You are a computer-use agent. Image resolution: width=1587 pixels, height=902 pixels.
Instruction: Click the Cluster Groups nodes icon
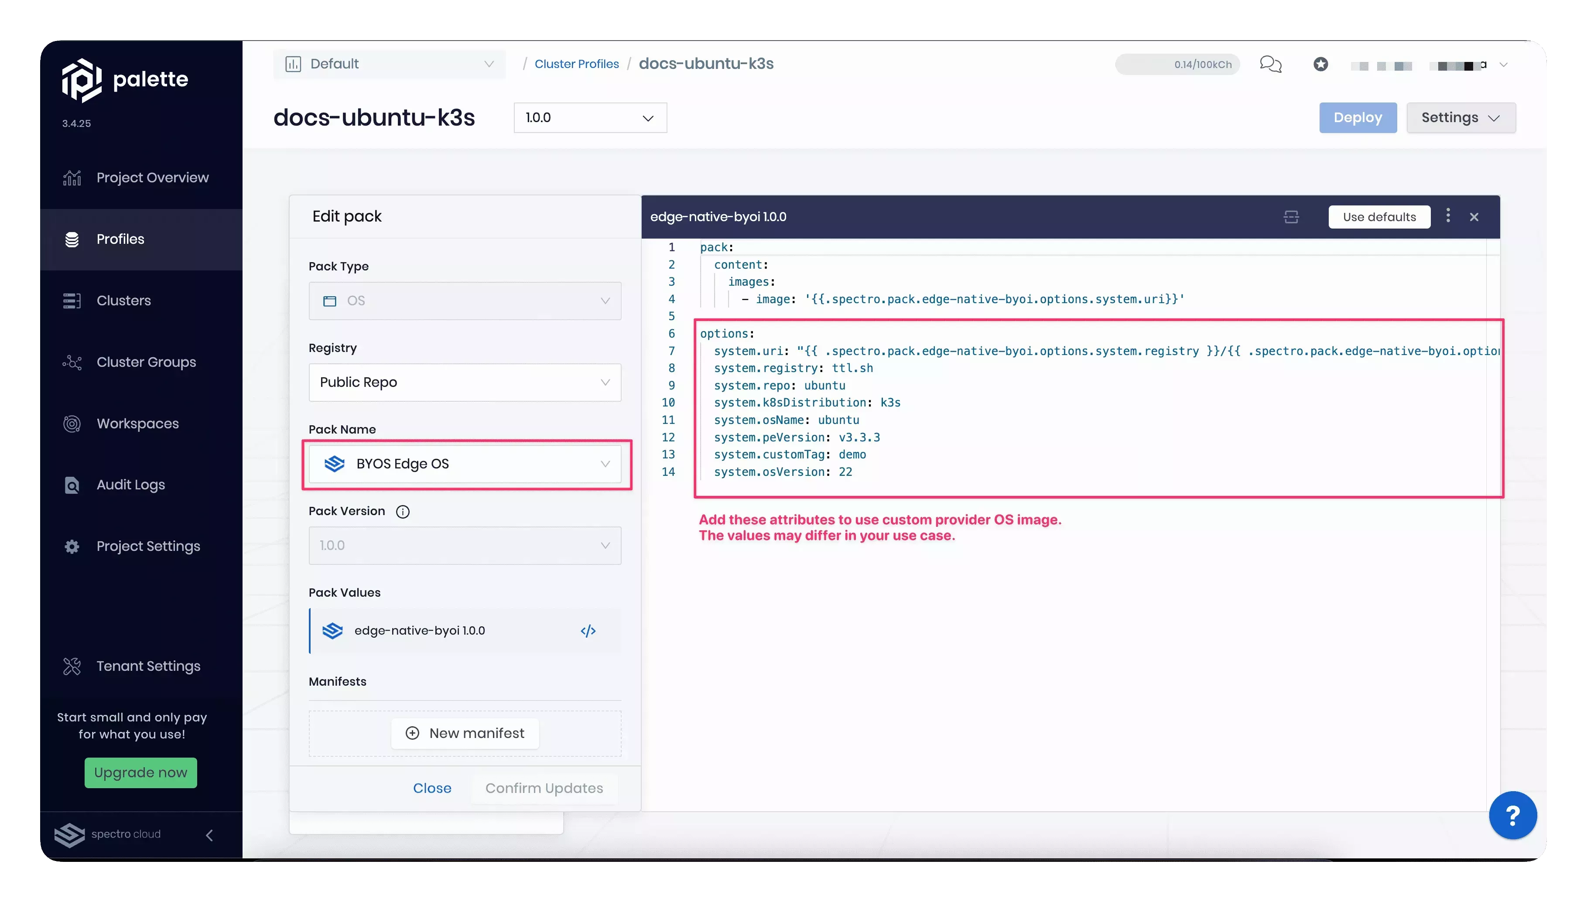pos(72,362)
